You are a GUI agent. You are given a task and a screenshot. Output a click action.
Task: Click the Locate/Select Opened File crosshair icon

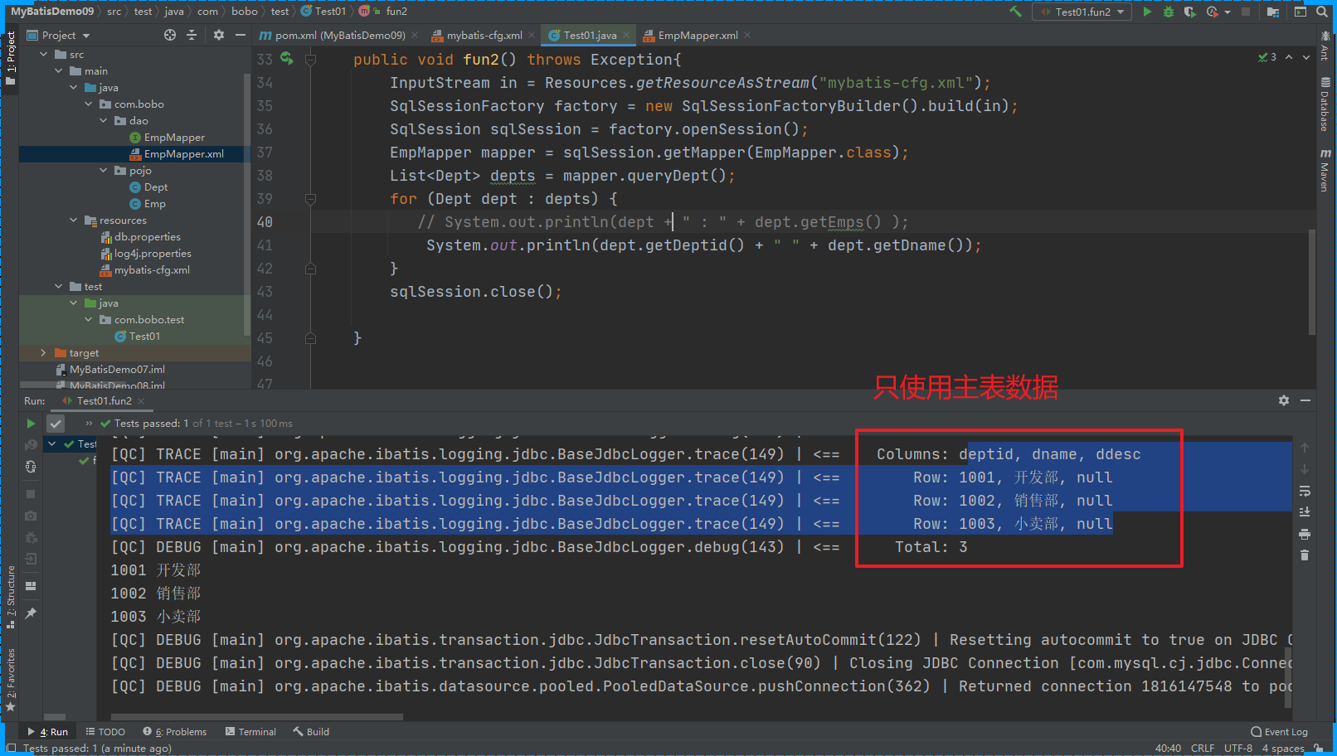pos(170,35)
